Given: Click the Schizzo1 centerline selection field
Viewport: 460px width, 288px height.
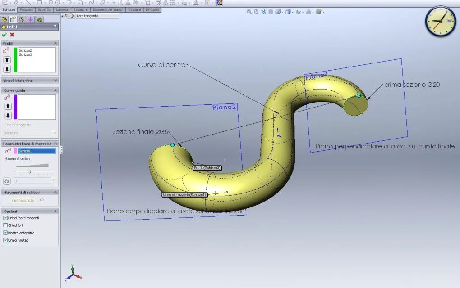Looking at the screenshot, I should [x=37, y=151].
